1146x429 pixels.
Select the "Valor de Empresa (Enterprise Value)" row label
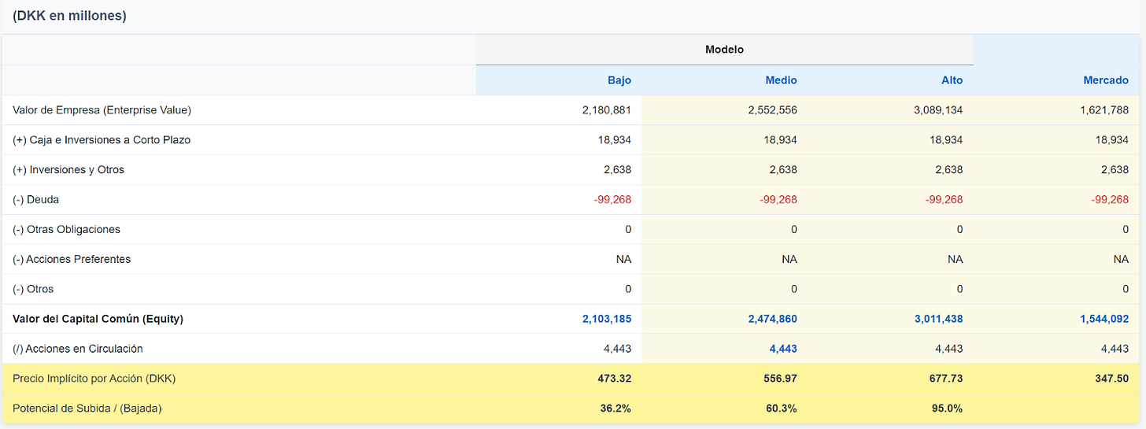(x=102, y=110)
